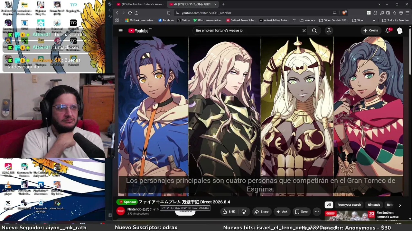Open the Steam icon in the sidebar
This screenshot has height=231, width=412.
coord(110,4)
